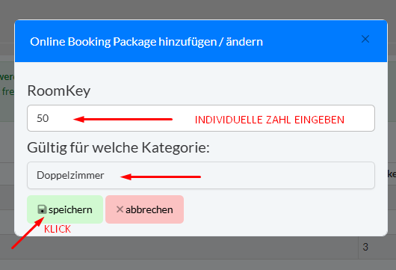
Task: Click the blue dialog header bar
Action: coord(201,41)
